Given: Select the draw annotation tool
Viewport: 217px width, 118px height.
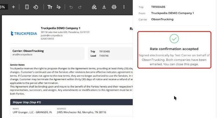Looking at the screenshot, I should (58, 7).
